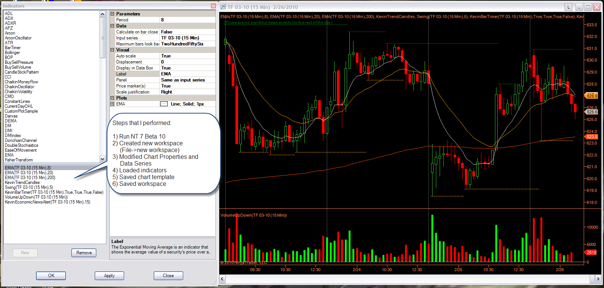Click the chart window icon beside TF 03-10 title

click(223, 7)
